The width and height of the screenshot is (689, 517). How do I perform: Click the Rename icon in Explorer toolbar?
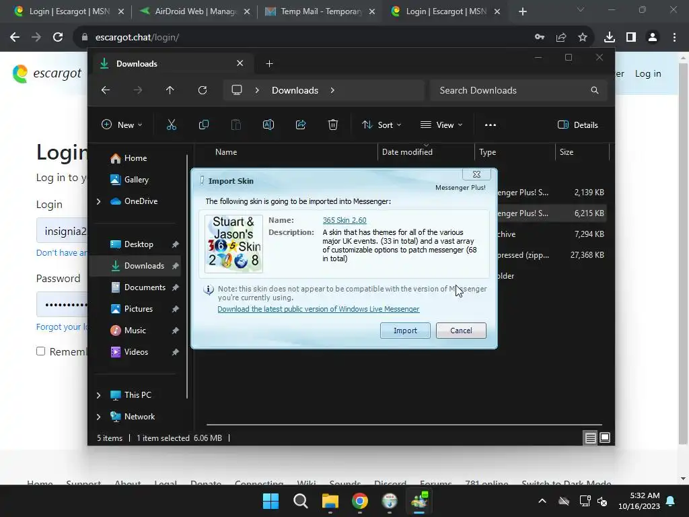268,125
